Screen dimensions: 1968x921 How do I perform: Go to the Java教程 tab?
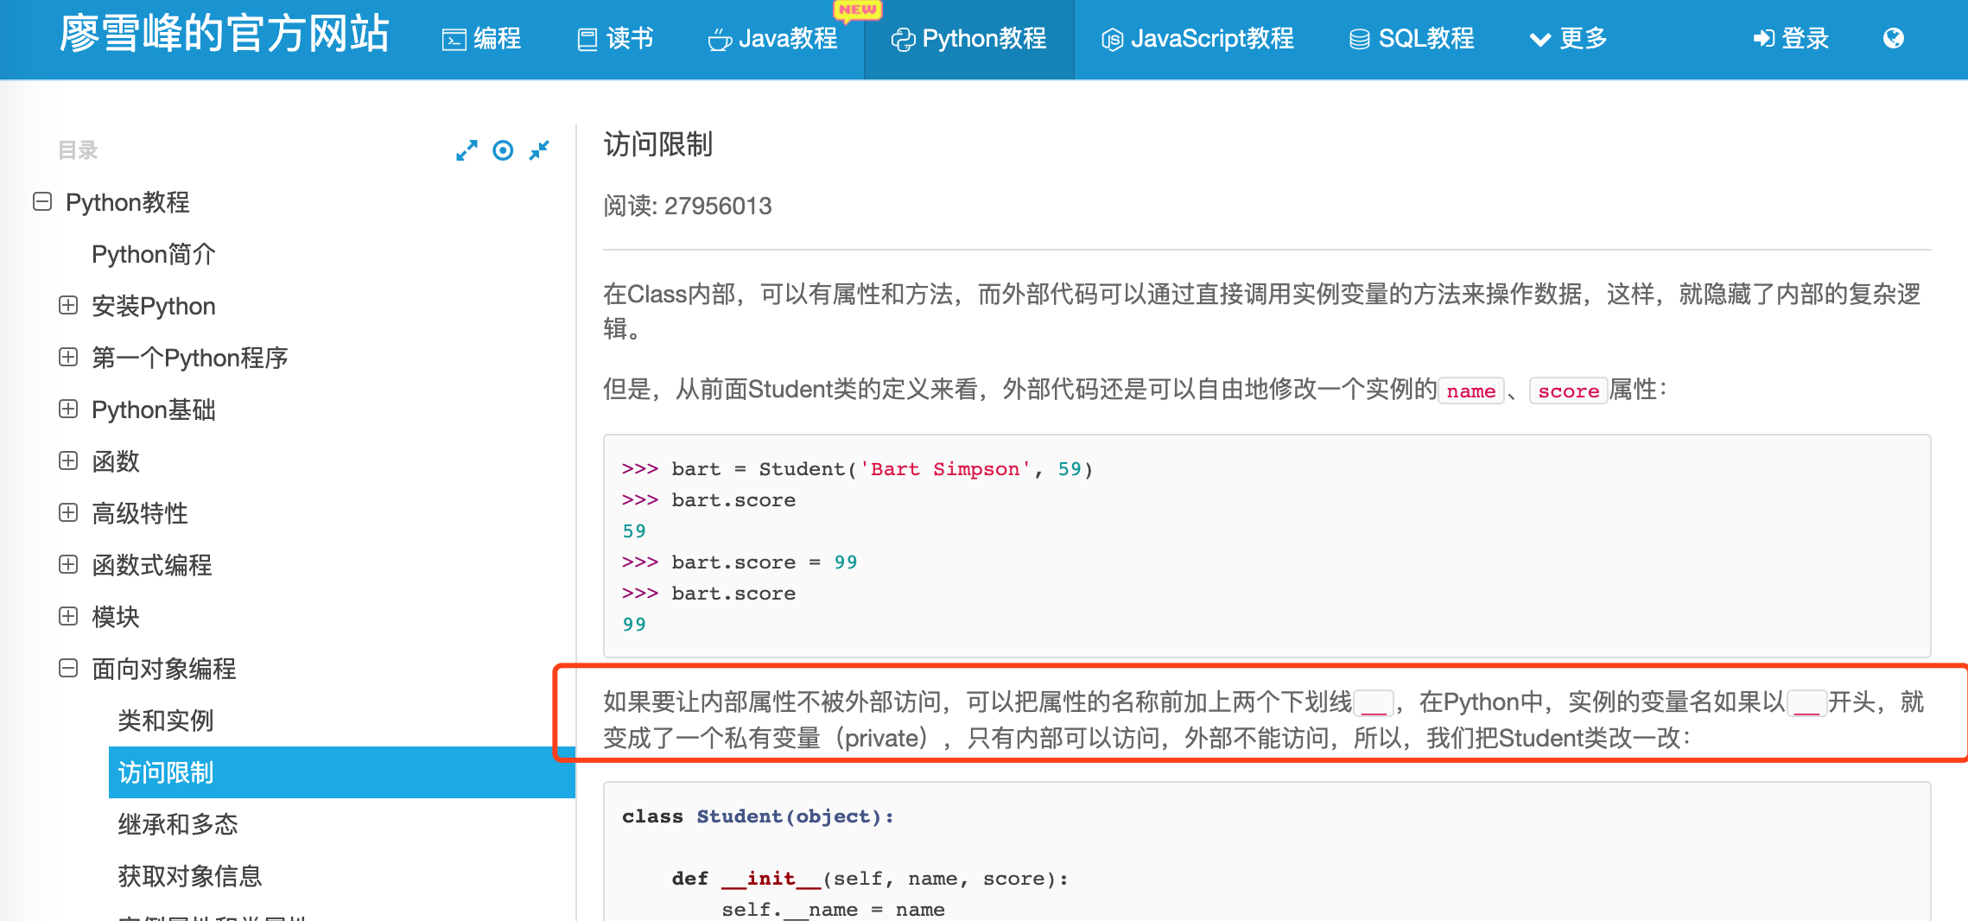click(772, 39)
